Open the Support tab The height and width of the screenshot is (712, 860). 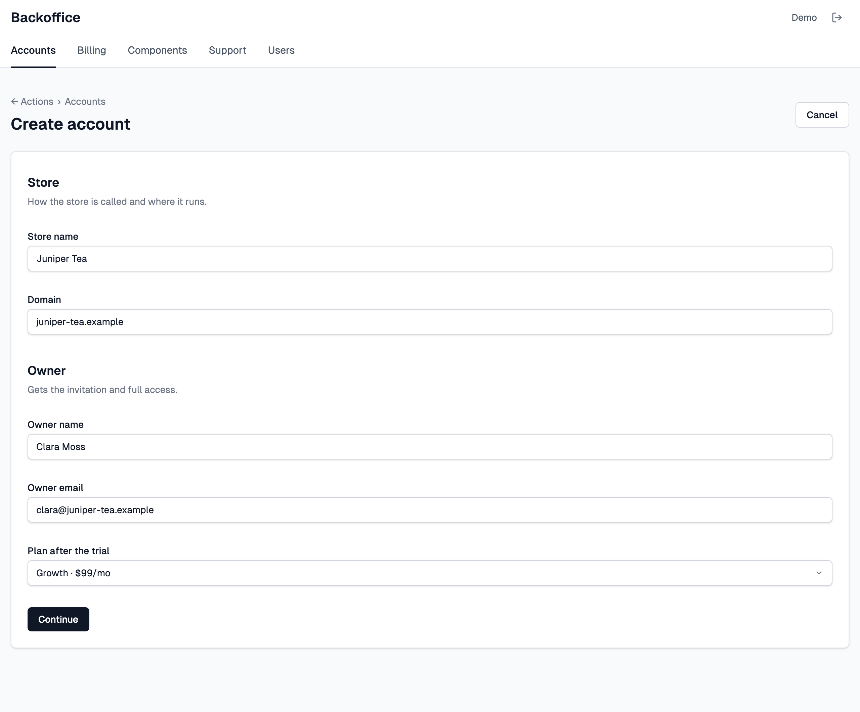pos(227,50)
